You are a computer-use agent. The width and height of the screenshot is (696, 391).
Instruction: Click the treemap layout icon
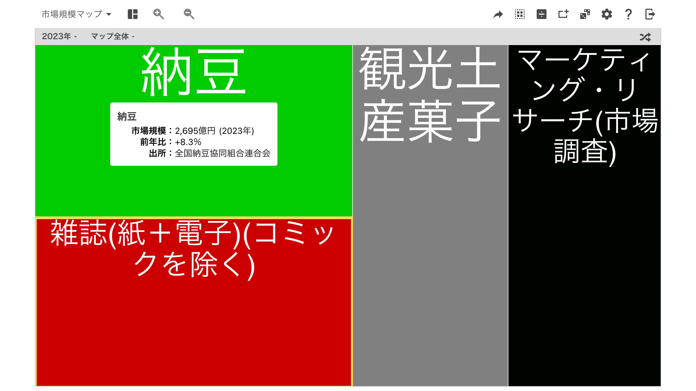(x=133, y=14)
